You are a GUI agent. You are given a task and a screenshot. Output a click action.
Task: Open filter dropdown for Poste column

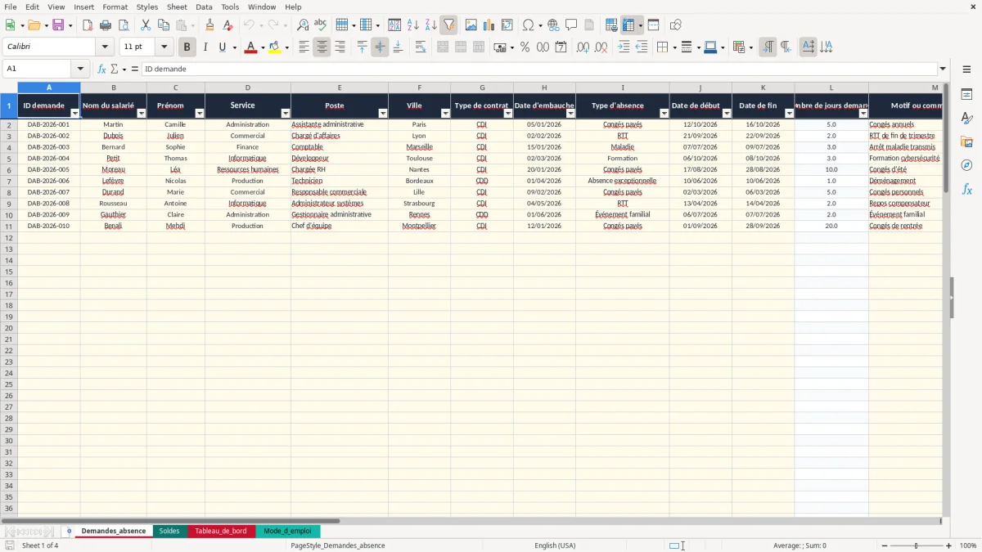coord(383,114)
